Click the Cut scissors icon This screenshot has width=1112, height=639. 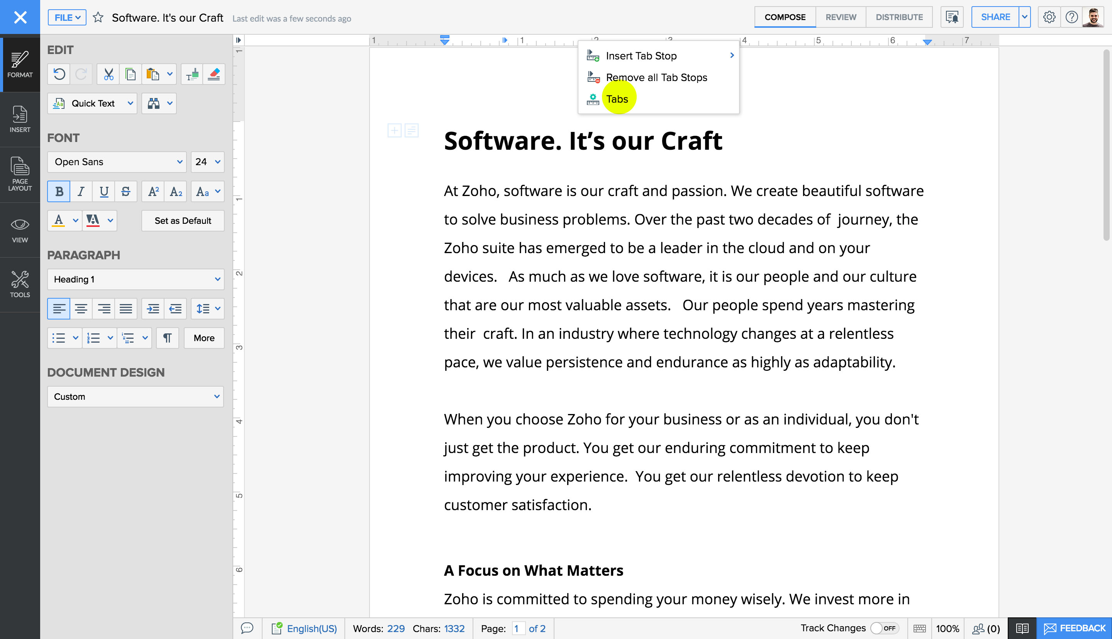coord(108,74)
